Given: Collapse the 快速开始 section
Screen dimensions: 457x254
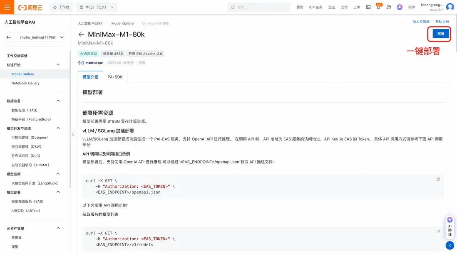Looking at the screenshot, I should pos(58,64).
